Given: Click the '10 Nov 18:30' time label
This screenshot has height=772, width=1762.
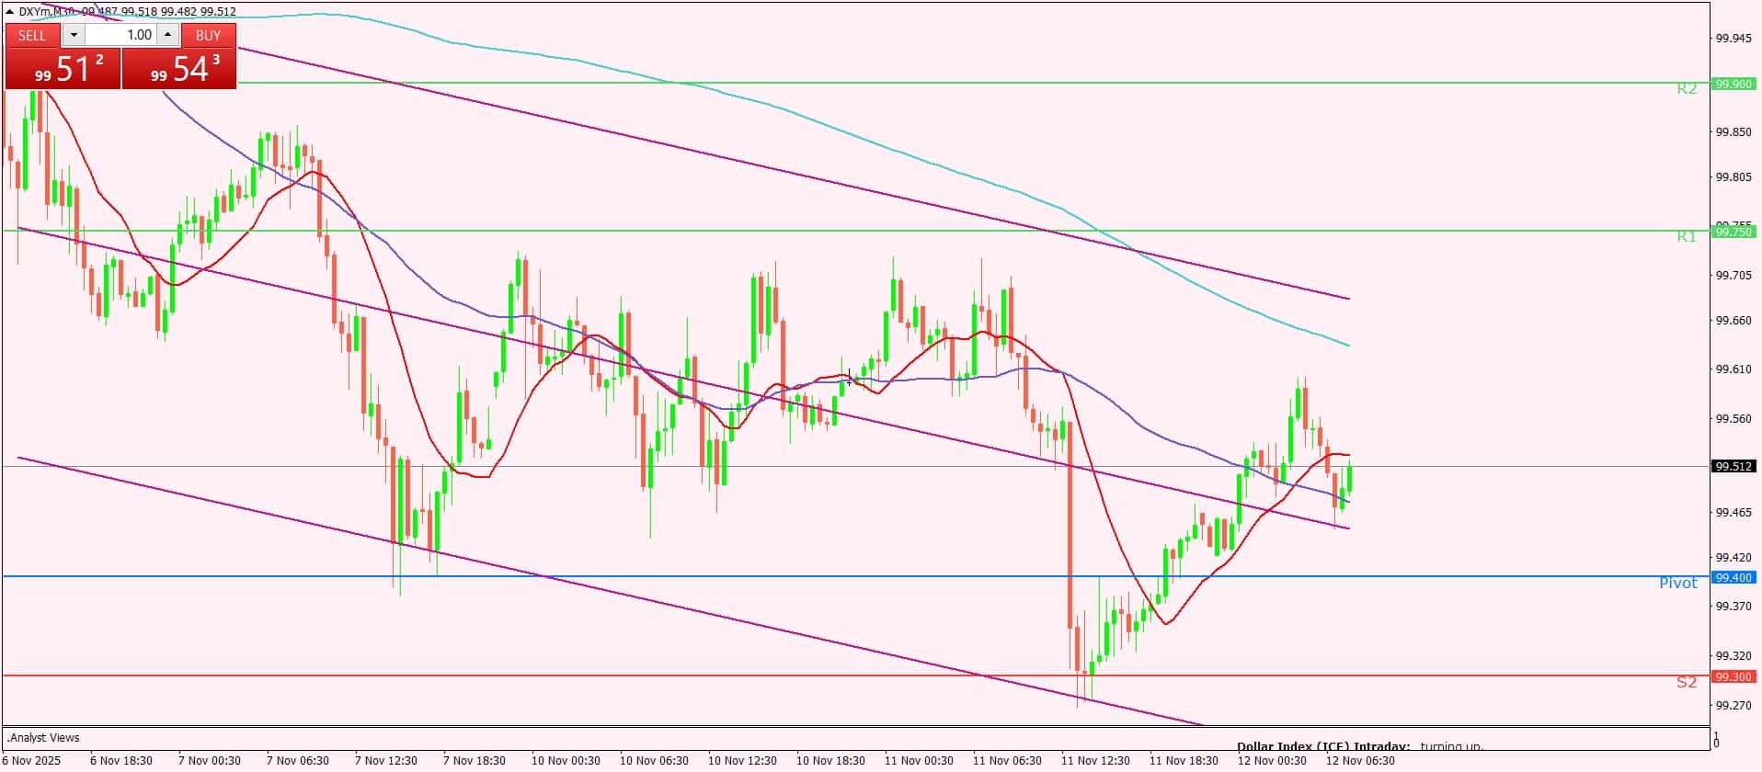Looking at the screenshot, I should [x=830, y=760].
